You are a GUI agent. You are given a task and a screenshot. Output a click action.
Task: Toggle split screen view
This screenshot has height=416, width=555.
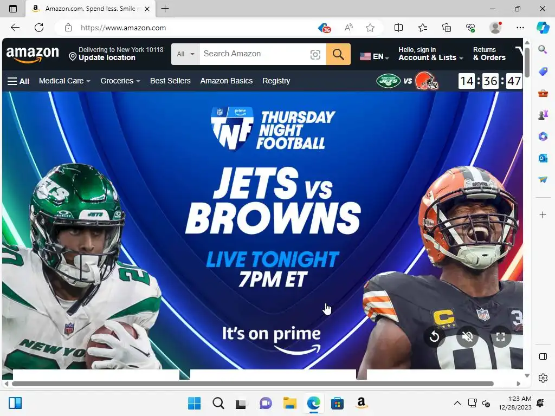click(398, 28)
